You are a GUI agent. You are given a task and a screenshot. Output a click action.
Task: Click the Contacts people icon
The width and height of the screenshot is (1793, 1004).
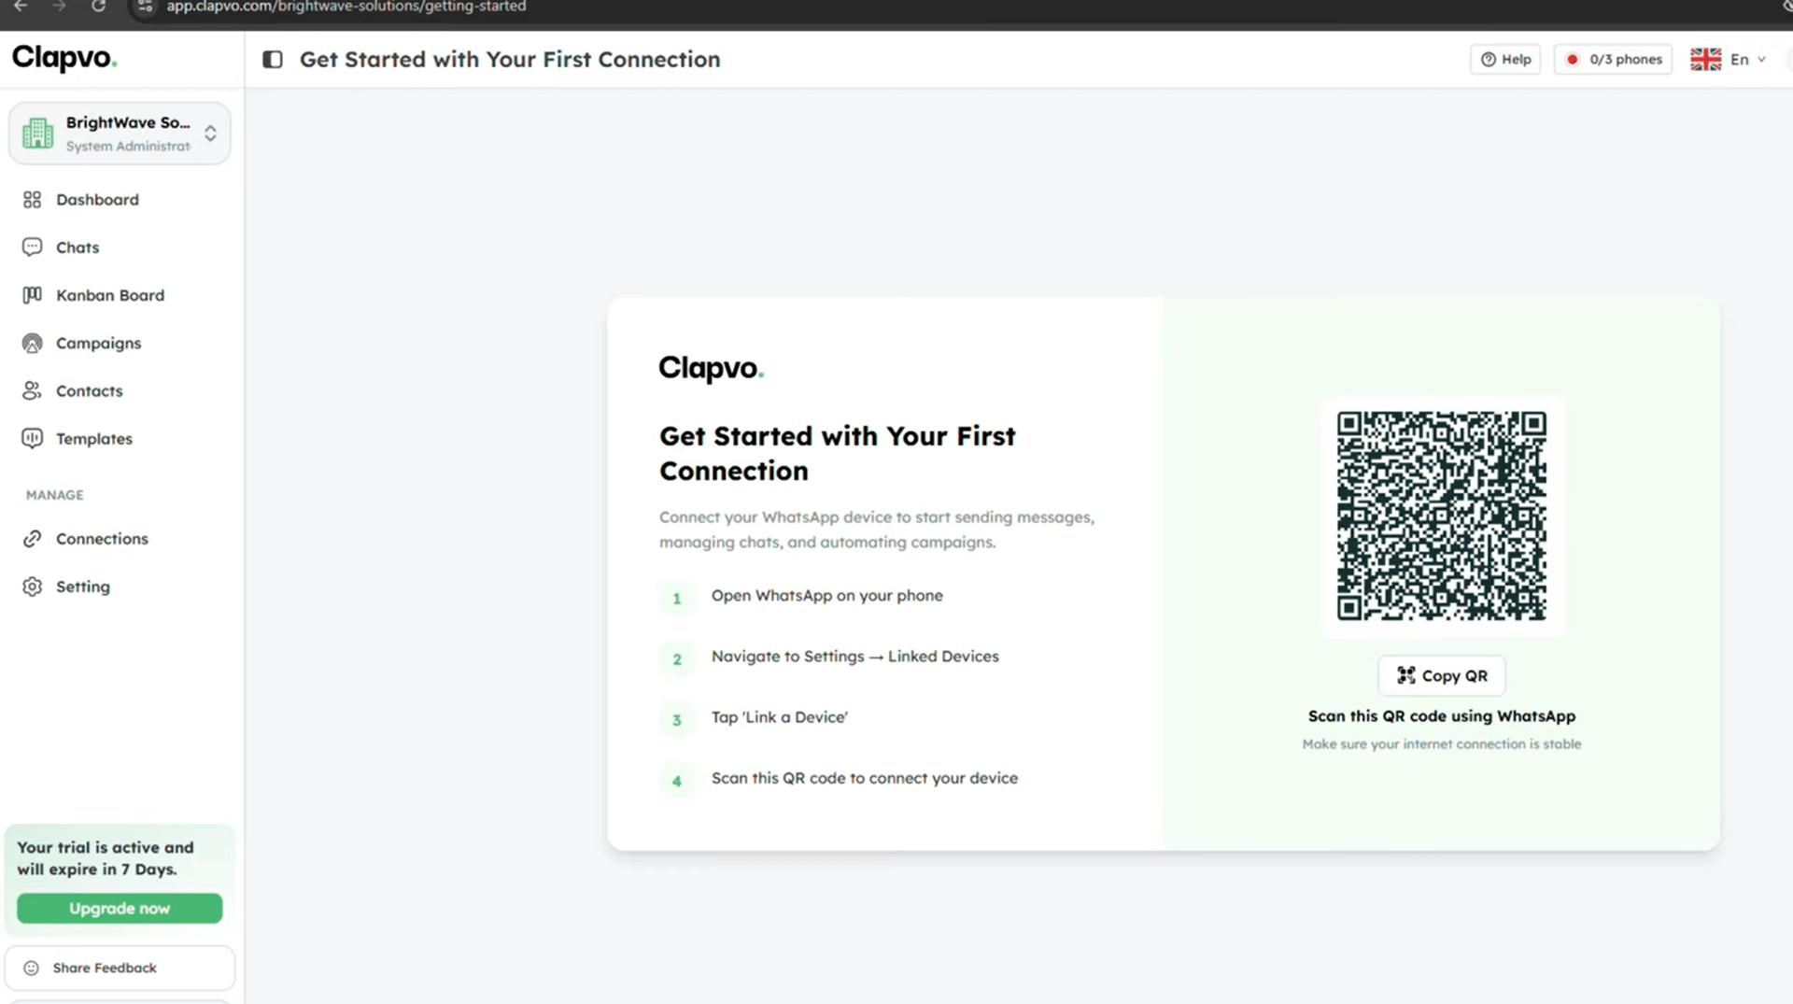tap(33, 390)
